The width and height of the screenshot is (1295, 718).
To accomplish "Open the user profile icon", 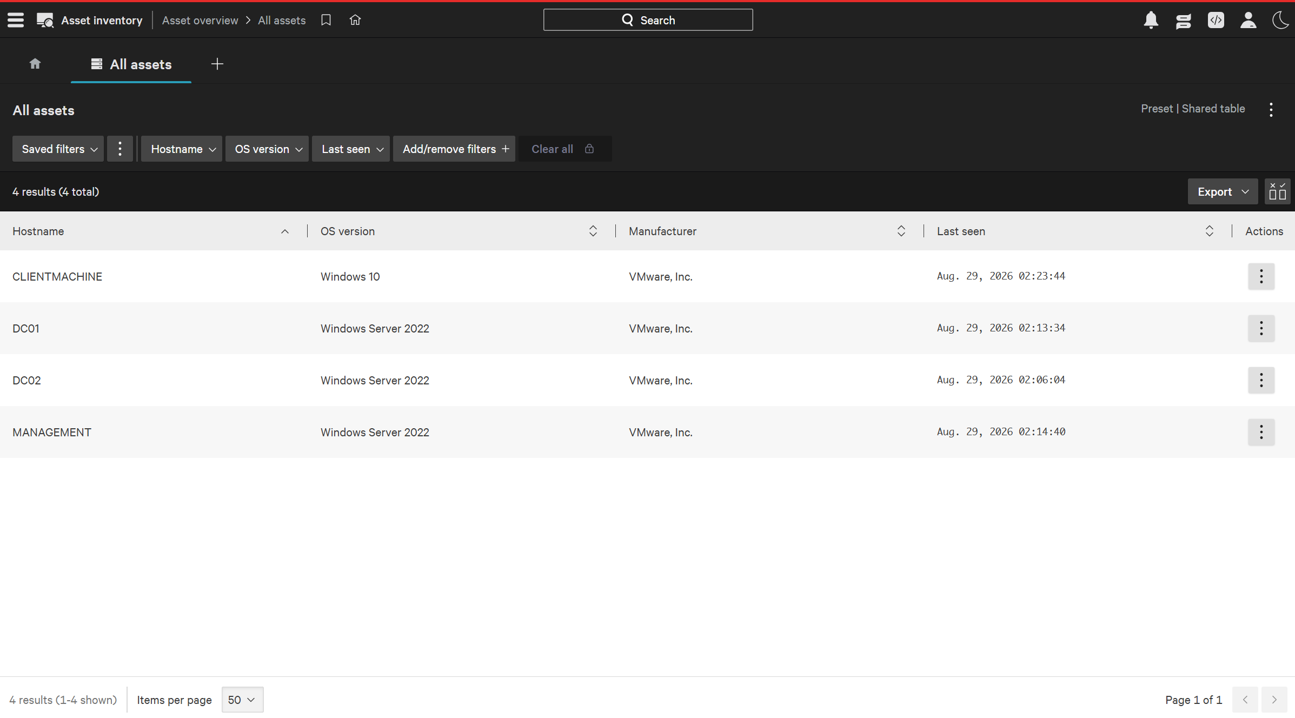I will pyautogui.click(x=1248, y=20).
